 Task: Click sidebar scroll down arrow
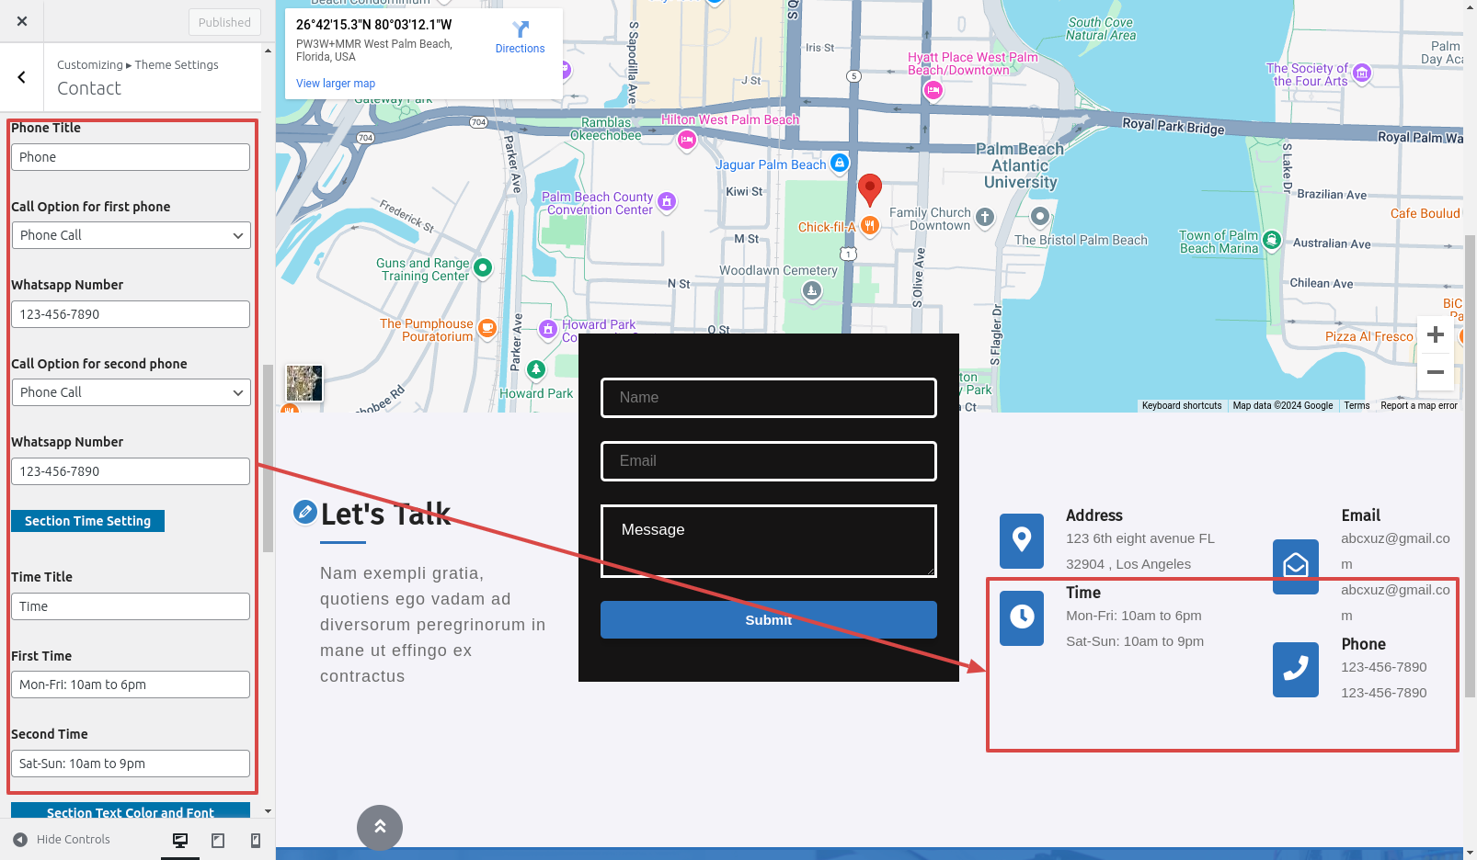pos(268,811)
